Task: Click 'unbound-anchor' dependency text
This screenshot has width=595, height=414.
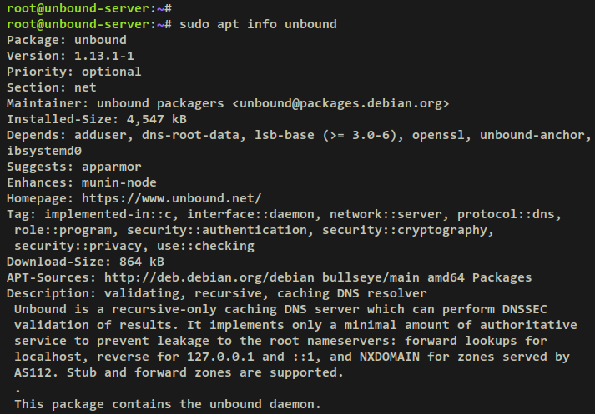Action: coord(532,135)
